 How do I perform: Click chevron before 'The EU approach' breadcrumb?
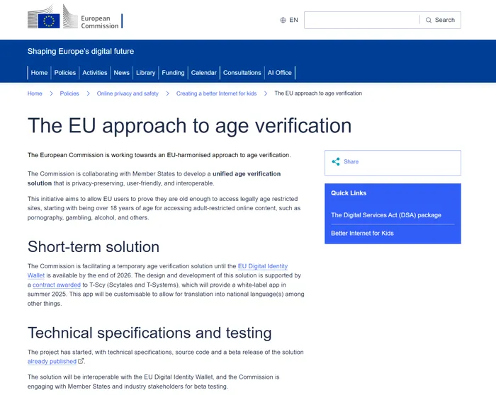266,93
